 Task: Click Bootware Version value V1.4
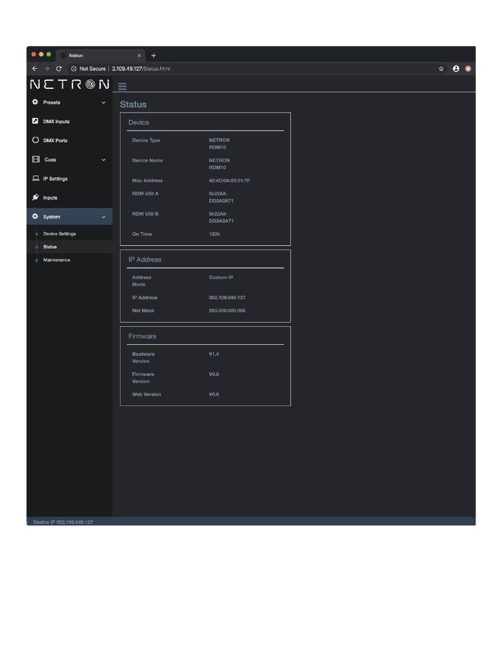[x=213, y=354]
